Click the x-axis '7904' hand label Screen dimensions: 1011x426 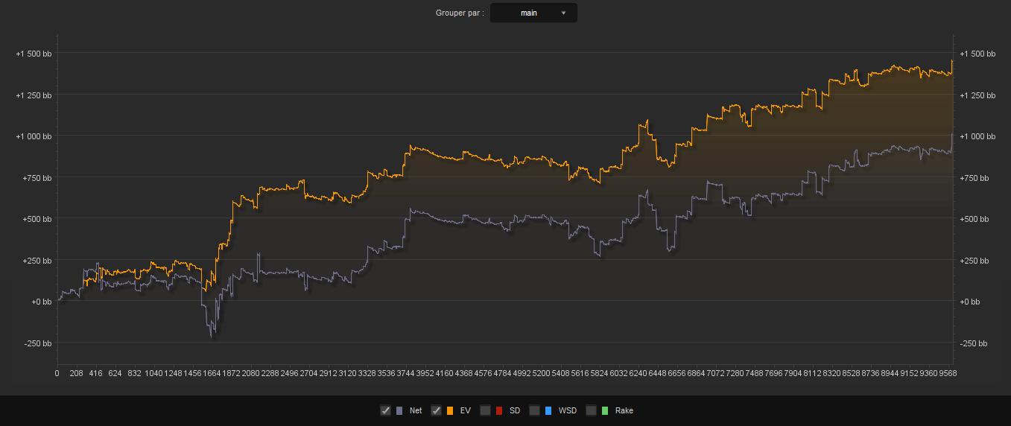[793, 373]
